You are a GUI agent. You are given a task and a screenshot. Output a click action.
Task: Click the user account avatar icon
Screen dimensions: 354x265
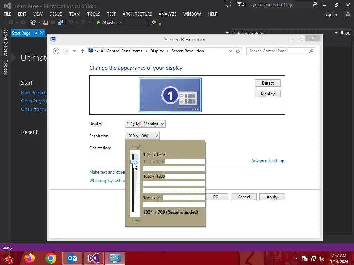coord(348,14)
